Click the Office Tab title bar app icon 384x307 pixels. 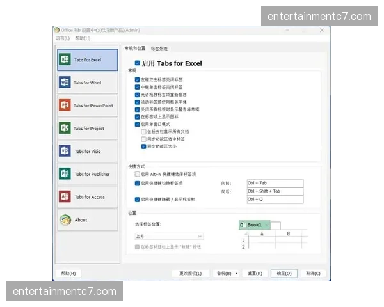coord(57,30)
